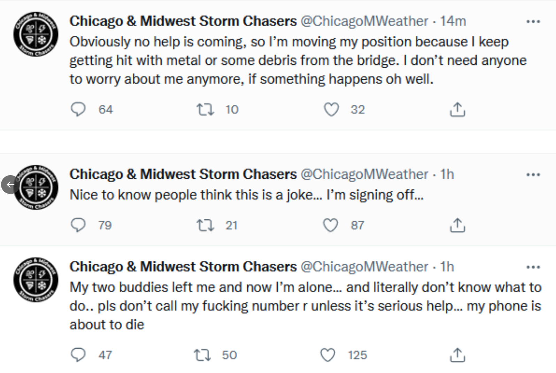Share the 'two buddies left' tweet

[457, 355]
